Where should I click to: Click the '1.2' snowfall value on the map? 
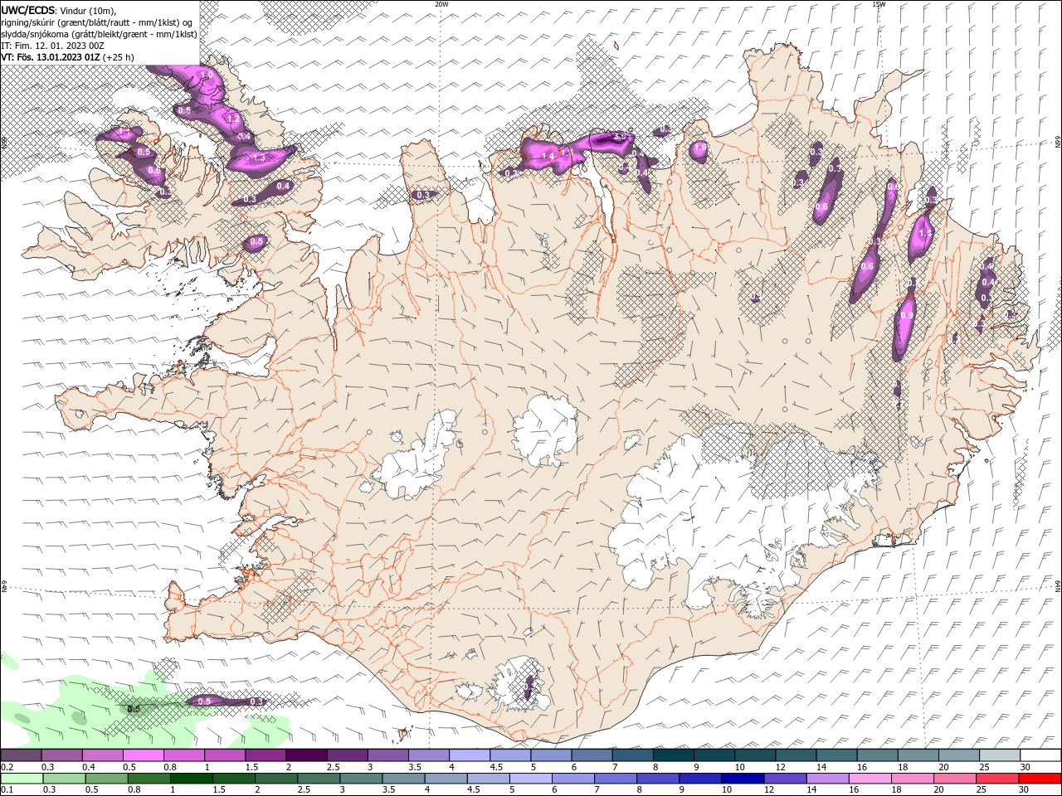tap(233, 119)
